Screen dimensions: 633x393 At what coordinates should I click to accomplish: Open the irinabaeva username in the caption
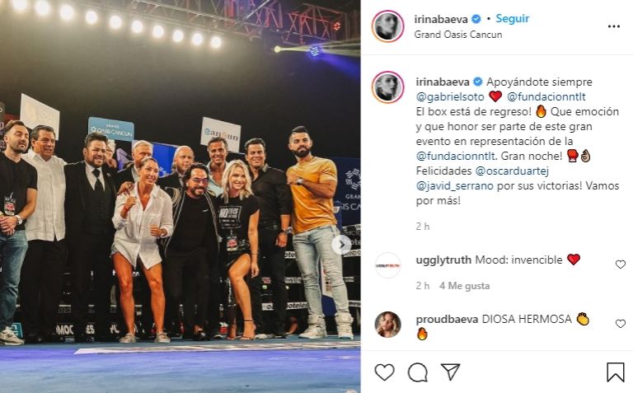coord(443,82)
